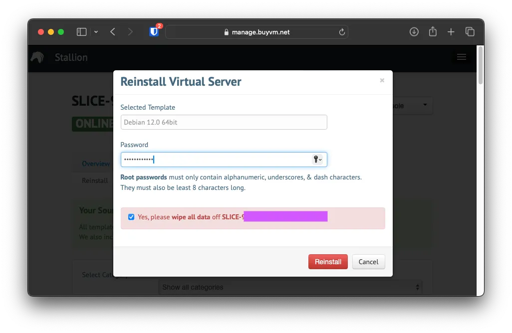This screenshot has width=512, height=333.
Task: Open the Safari downloads icon
Action: [414, 32]
